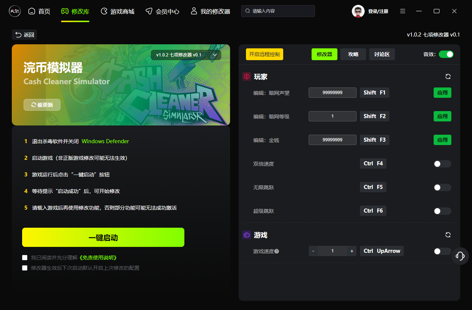This screenshot has height=310, width=472.
Task: Select the 修改器 tab in right panel
Action: 324,54
